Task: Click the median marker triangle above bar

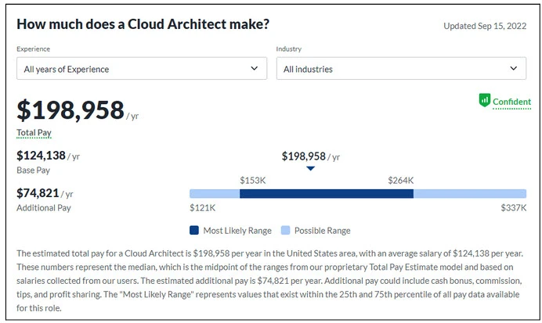Action: click(x=311, y=168)
